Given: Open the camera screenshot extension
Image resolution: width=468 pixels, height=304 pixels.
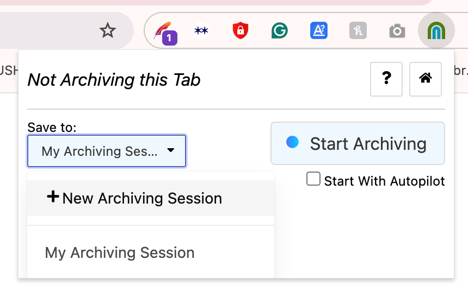Looking at the screenshot, I should (397, 31).
